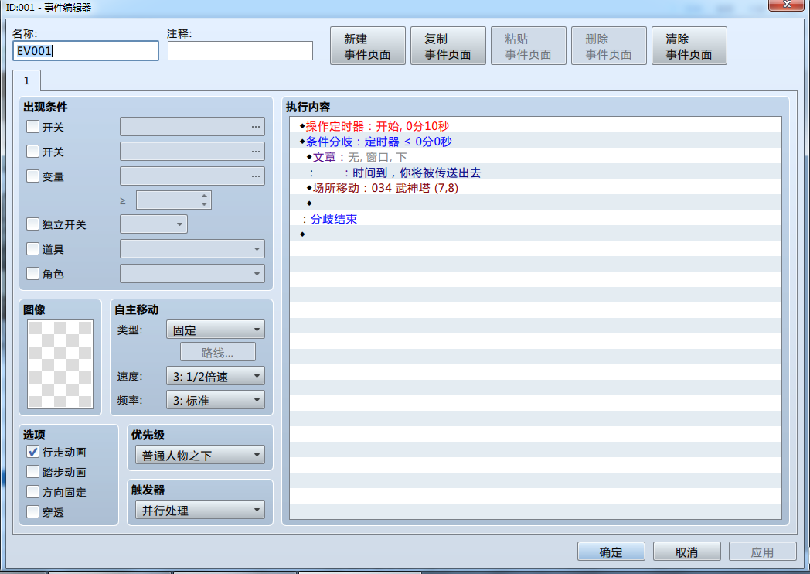Viewport: 810px width, 574px height.
Task: Click the 确定 confirm button
Action: click(611, 552)
